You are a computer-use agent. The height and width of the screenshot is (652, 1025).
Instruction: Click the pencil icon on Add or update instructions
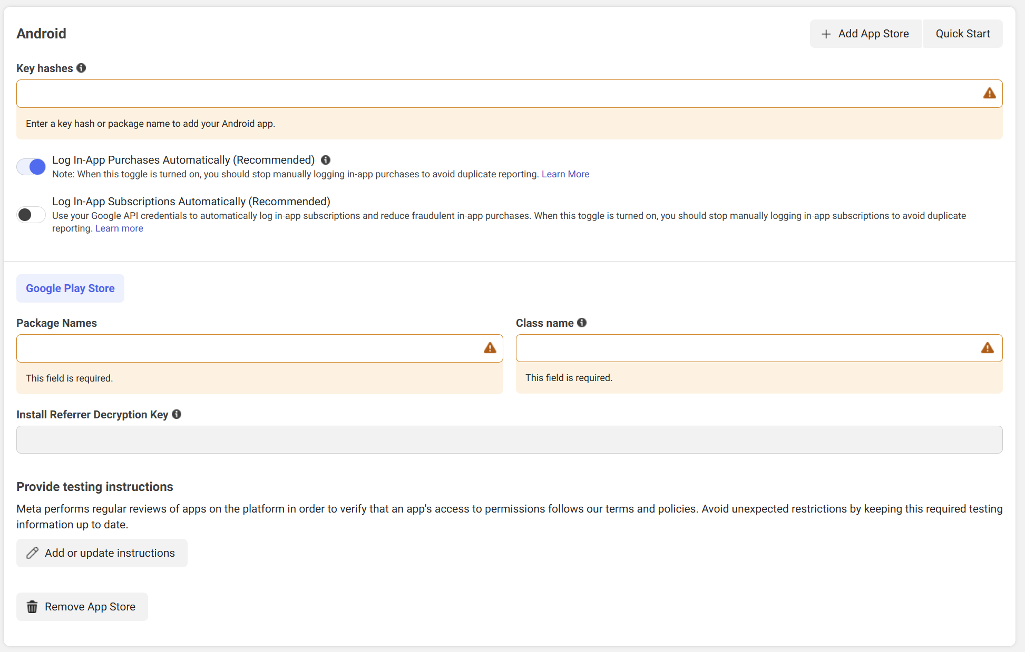click(x=32, y=553)
